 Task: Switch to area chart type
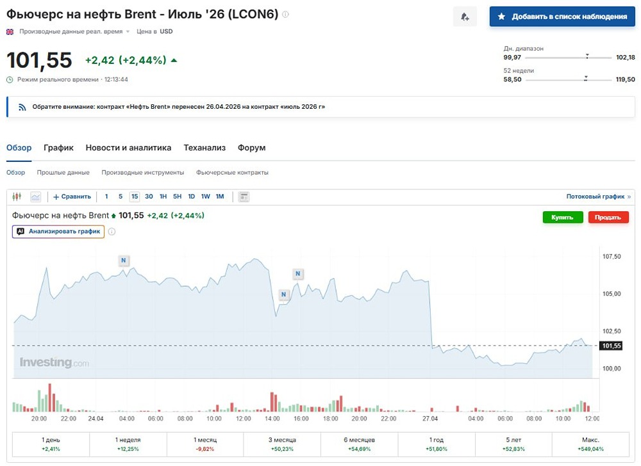35,197
